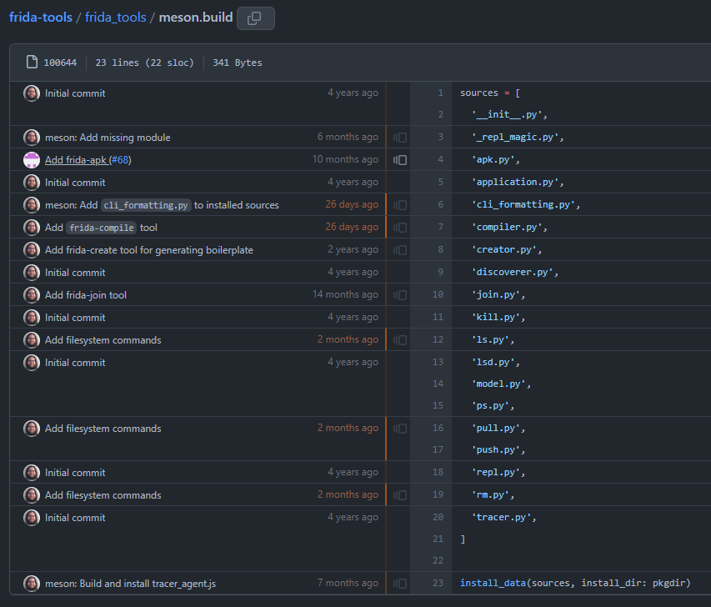Image resolution: width=711 pixels, height=607 pixels.
Task: Open the 'Add frida-compile tool' commit
Action: tap(101, 228)
